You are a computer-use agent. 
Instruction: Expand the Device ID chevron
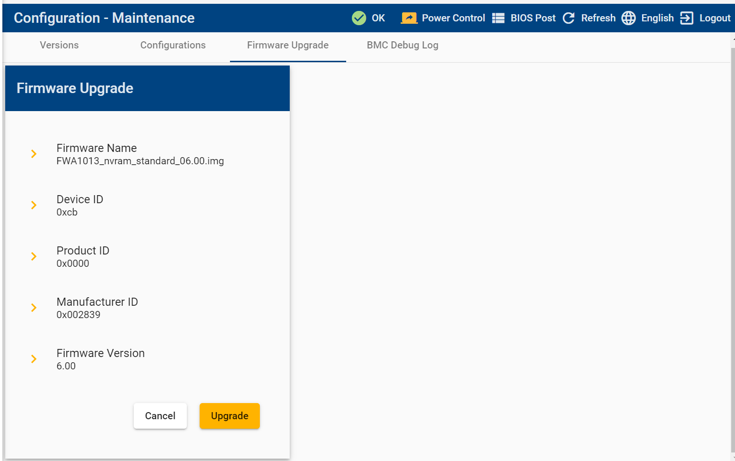tap(34, 205)
